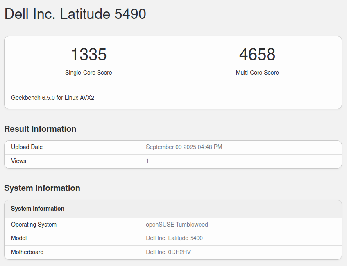Select the Model row label
The height and width of the screenshot is (266, 347).
[19, 238]
